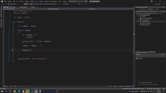Open the global scope dropdown
The image size is (166, 93).
pyautogui.click(x=68, y=9)
